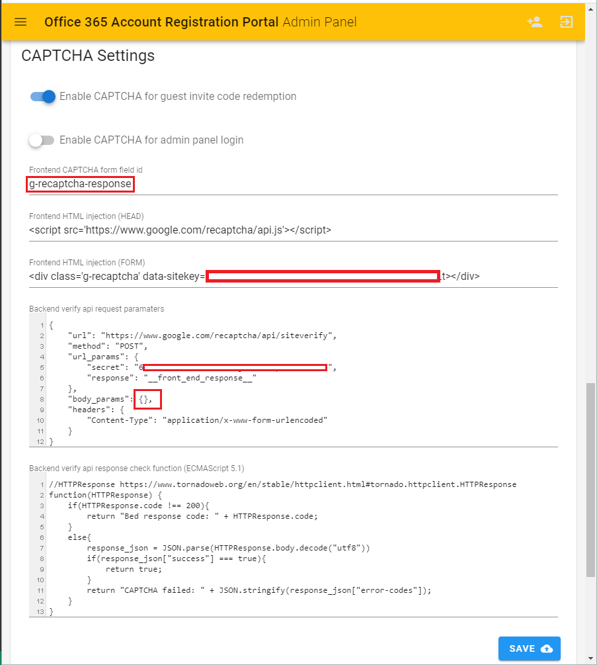Image resolution: width=597 pixels, height=665 pixels.
Task: Click the "return true;" line
Action: point(134,570)
